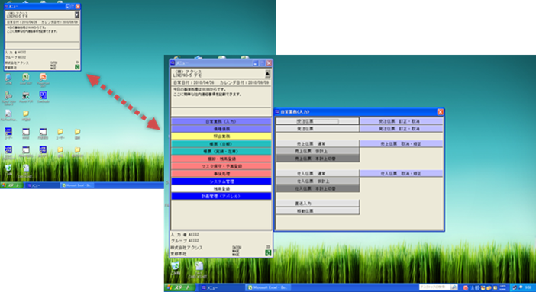Open 計画管理（アパレル） blue menu item
Image resolution: width=536 pixels, height=292 pixels.
[221, 197]
